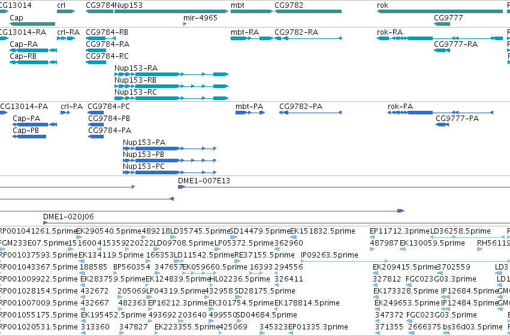Screen dimensions: 510x336
Task: Select EST EP11712.3prime
Action: (x=400, y=231)
